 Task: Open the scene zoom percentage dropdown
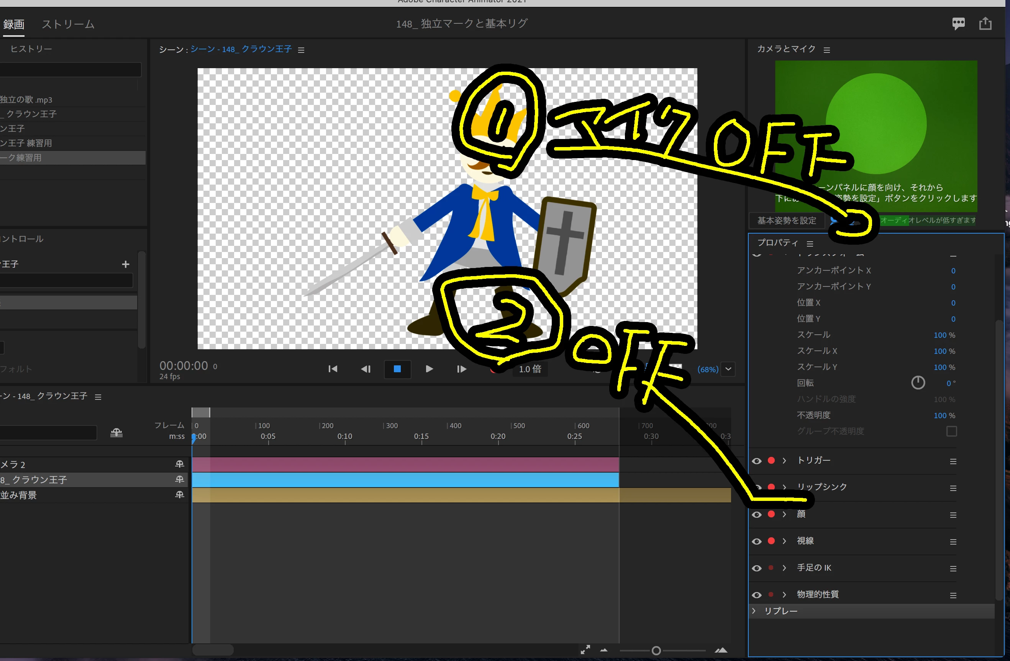[728, 369]
